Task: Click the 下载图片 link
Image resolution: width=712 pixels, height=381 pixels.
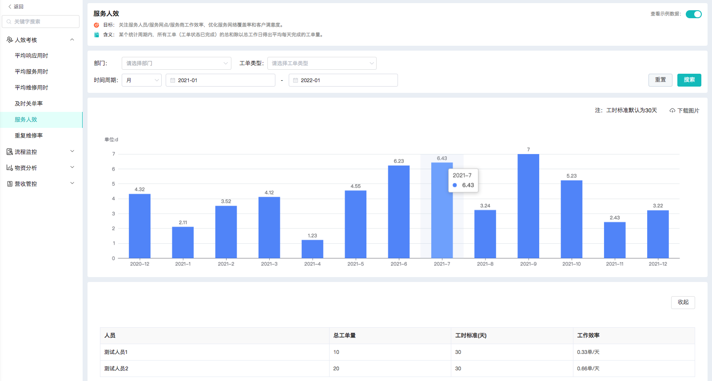Action: (684, 111)
